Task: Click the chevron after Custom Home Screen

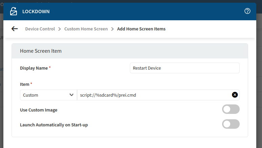Action: [x=112, y=29]
